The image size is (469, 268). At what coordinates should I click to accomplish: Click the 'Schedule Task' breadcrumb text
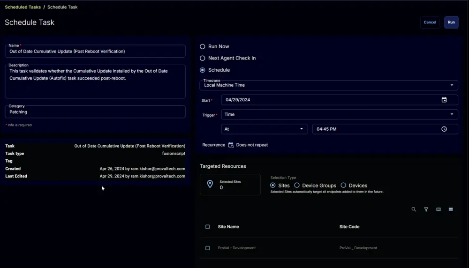point(62,7)
